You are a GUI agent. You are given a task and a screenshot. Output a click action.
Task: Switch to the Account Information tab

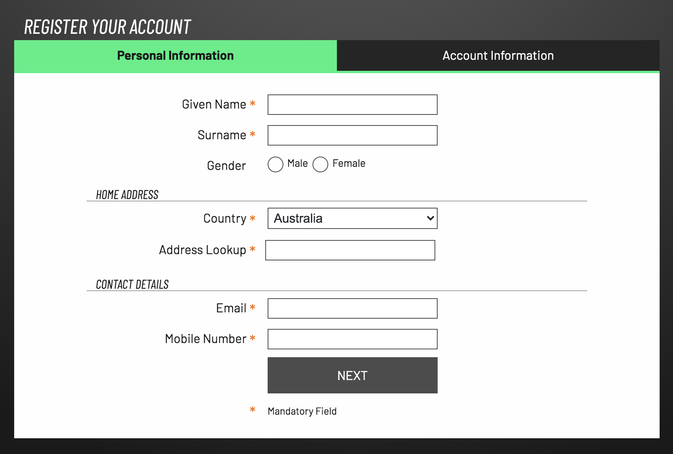click(498, 55)
